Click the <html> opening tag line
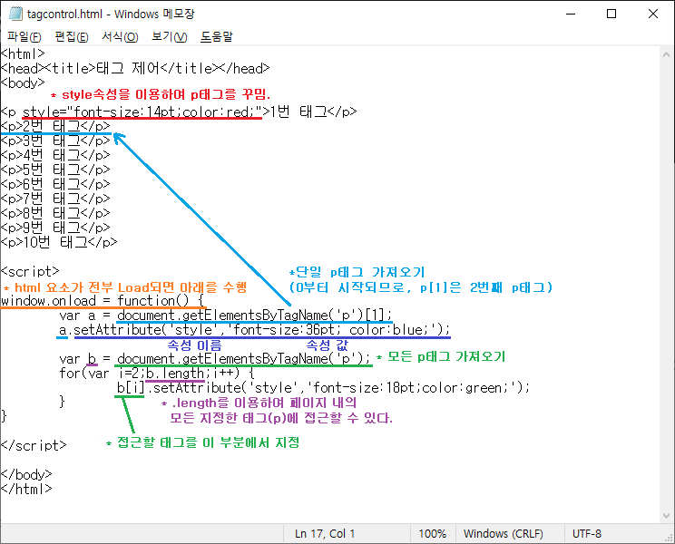The height and width of the screenshot is (544, 675). point(23,53)
